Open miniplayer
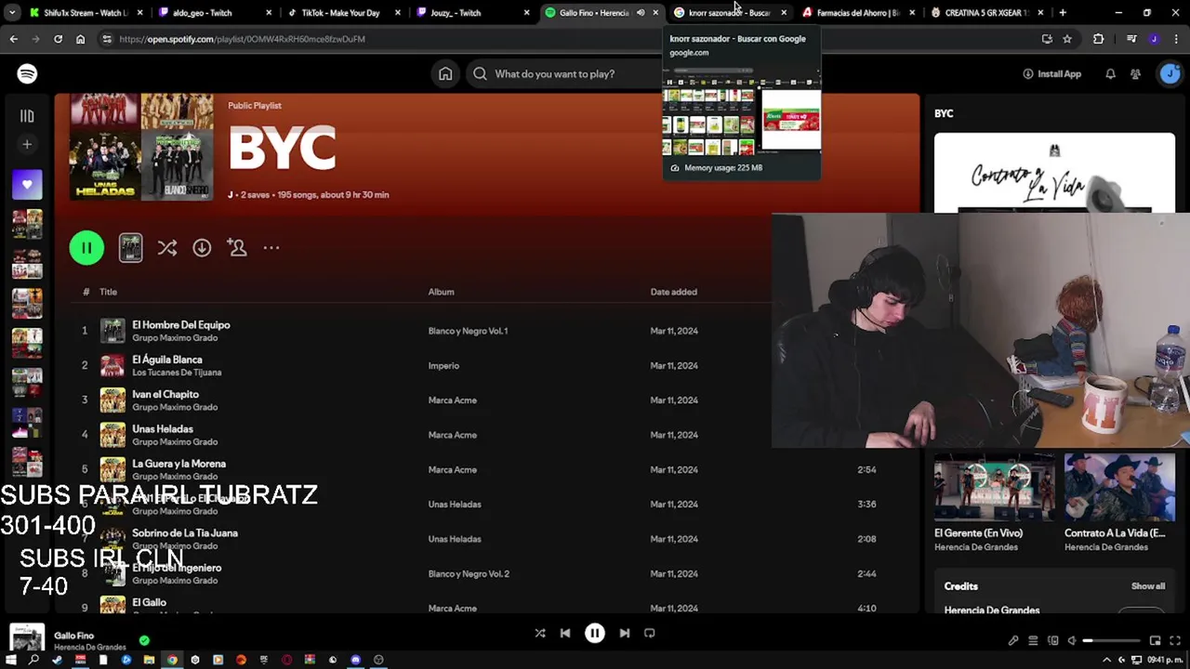The height and width of the screenshot is (669, 1190). pyautogui.click(x=1155, y=640)
